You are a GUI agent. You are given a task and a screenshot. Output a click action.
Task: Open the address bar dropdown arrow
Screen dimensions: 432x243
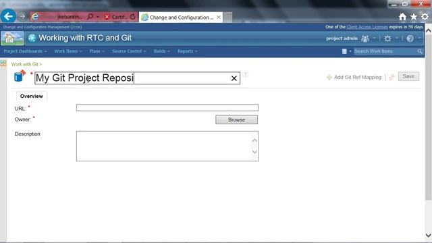pyautogui.click(x=98, y=17)
